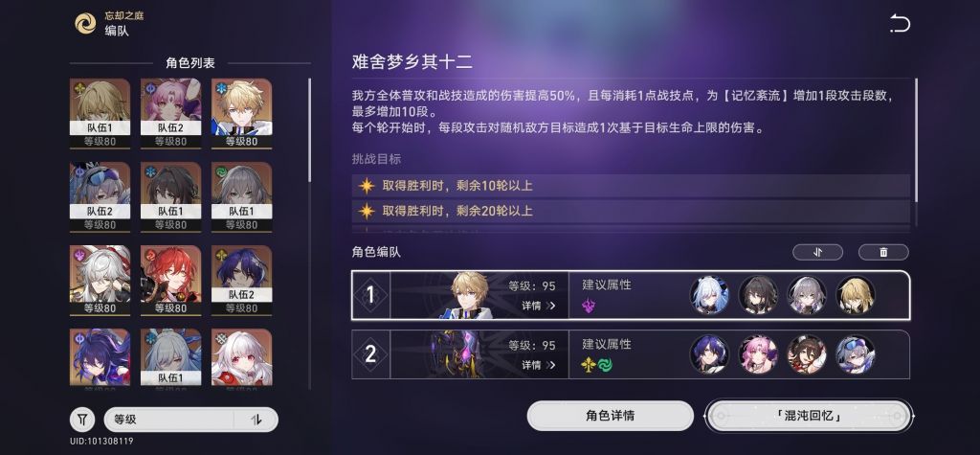
Task: Click the first avatar in team 1 slots
Action: 709,295
